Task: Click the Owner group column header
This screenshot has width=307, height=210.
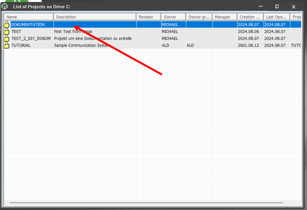Action: [x=199, y=17]
